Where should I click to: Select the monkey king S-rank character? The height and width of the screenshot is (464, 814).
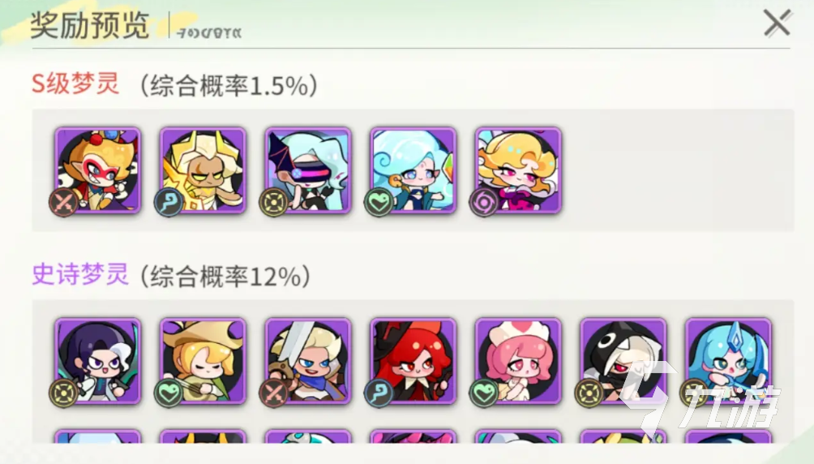coord(97,170)
